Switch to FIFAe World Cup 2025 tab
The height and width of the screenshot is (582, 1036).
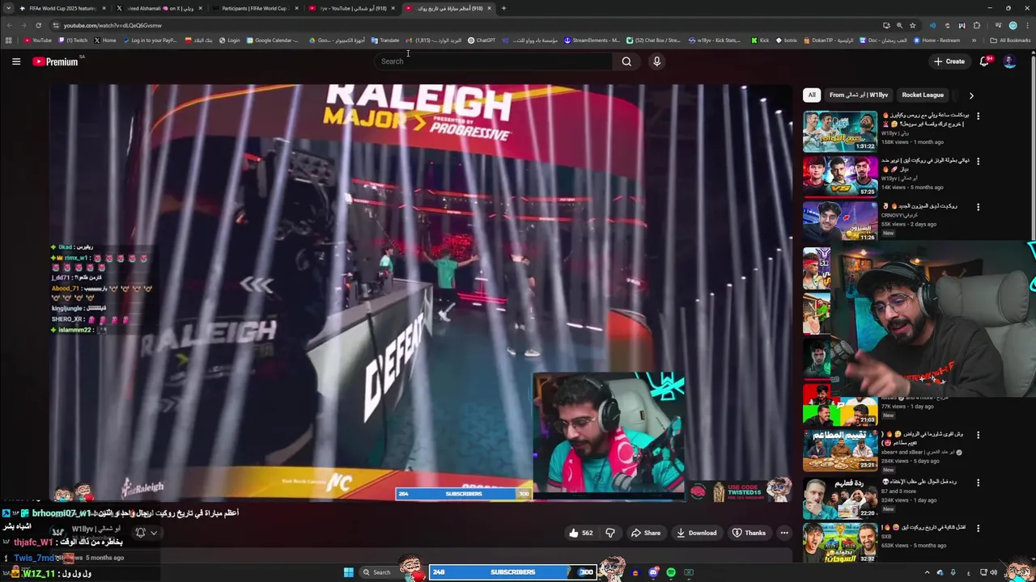pos(63,8)
